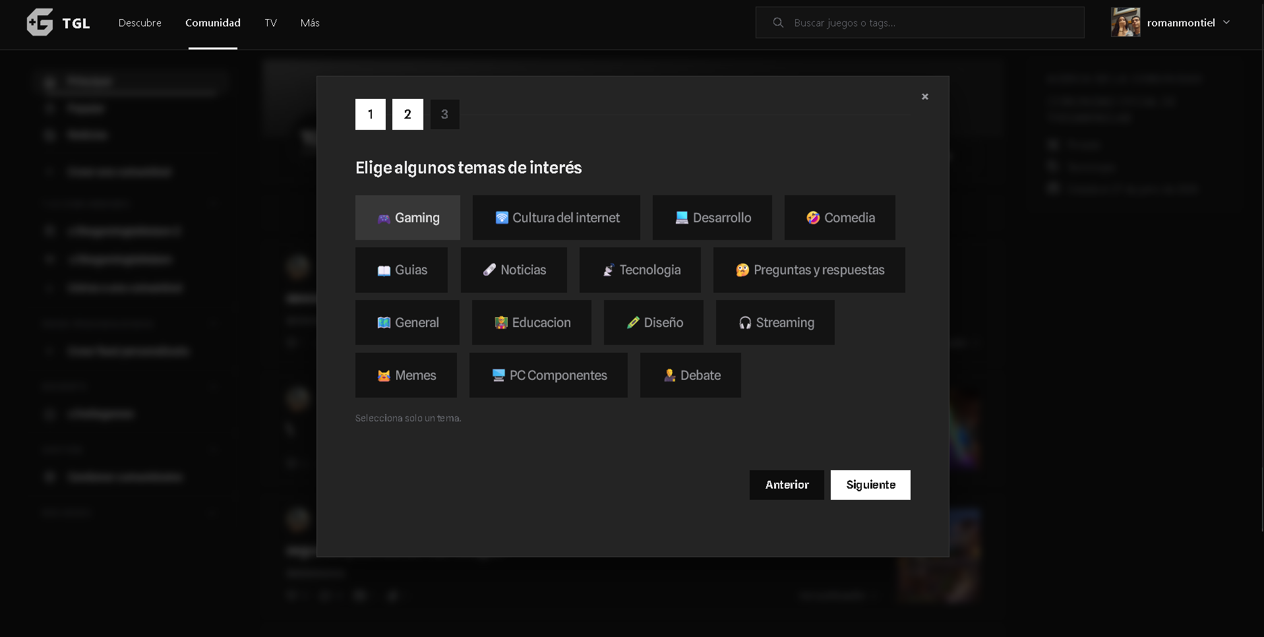
Task: Toggle the Cultura del internet topic
Action: tap(557, 218)
